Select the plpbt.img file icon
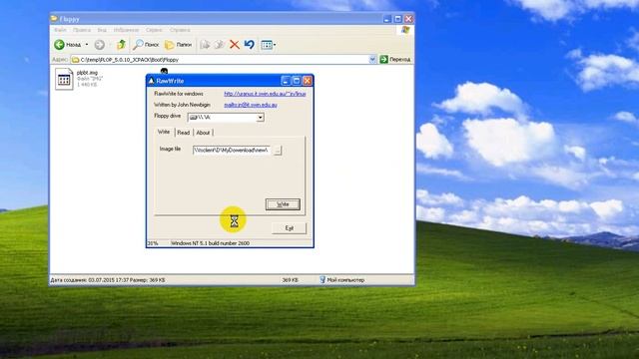This screenshot has width=639, height=359. coord(64,79)
